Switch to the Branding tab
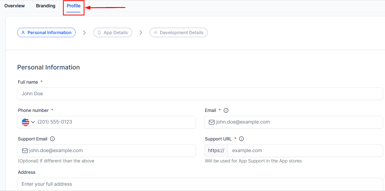This screenshot has width=385, height=191. pos(46,6)
